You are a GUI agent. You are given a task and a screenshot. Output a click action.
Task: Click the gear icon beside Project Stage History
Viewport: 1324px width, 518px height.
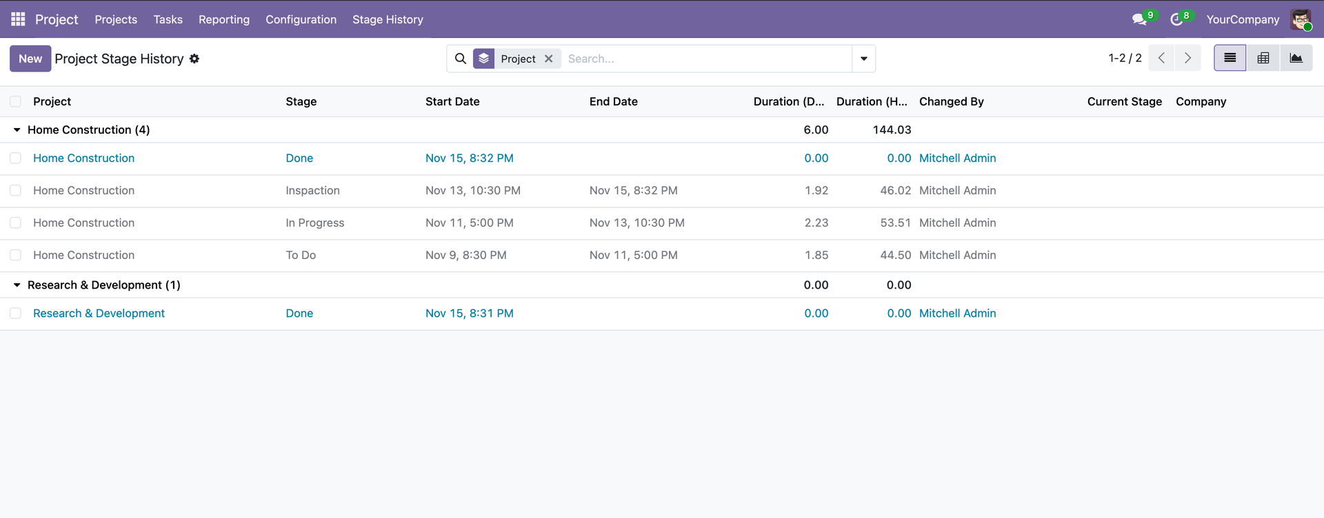(194, 59)
